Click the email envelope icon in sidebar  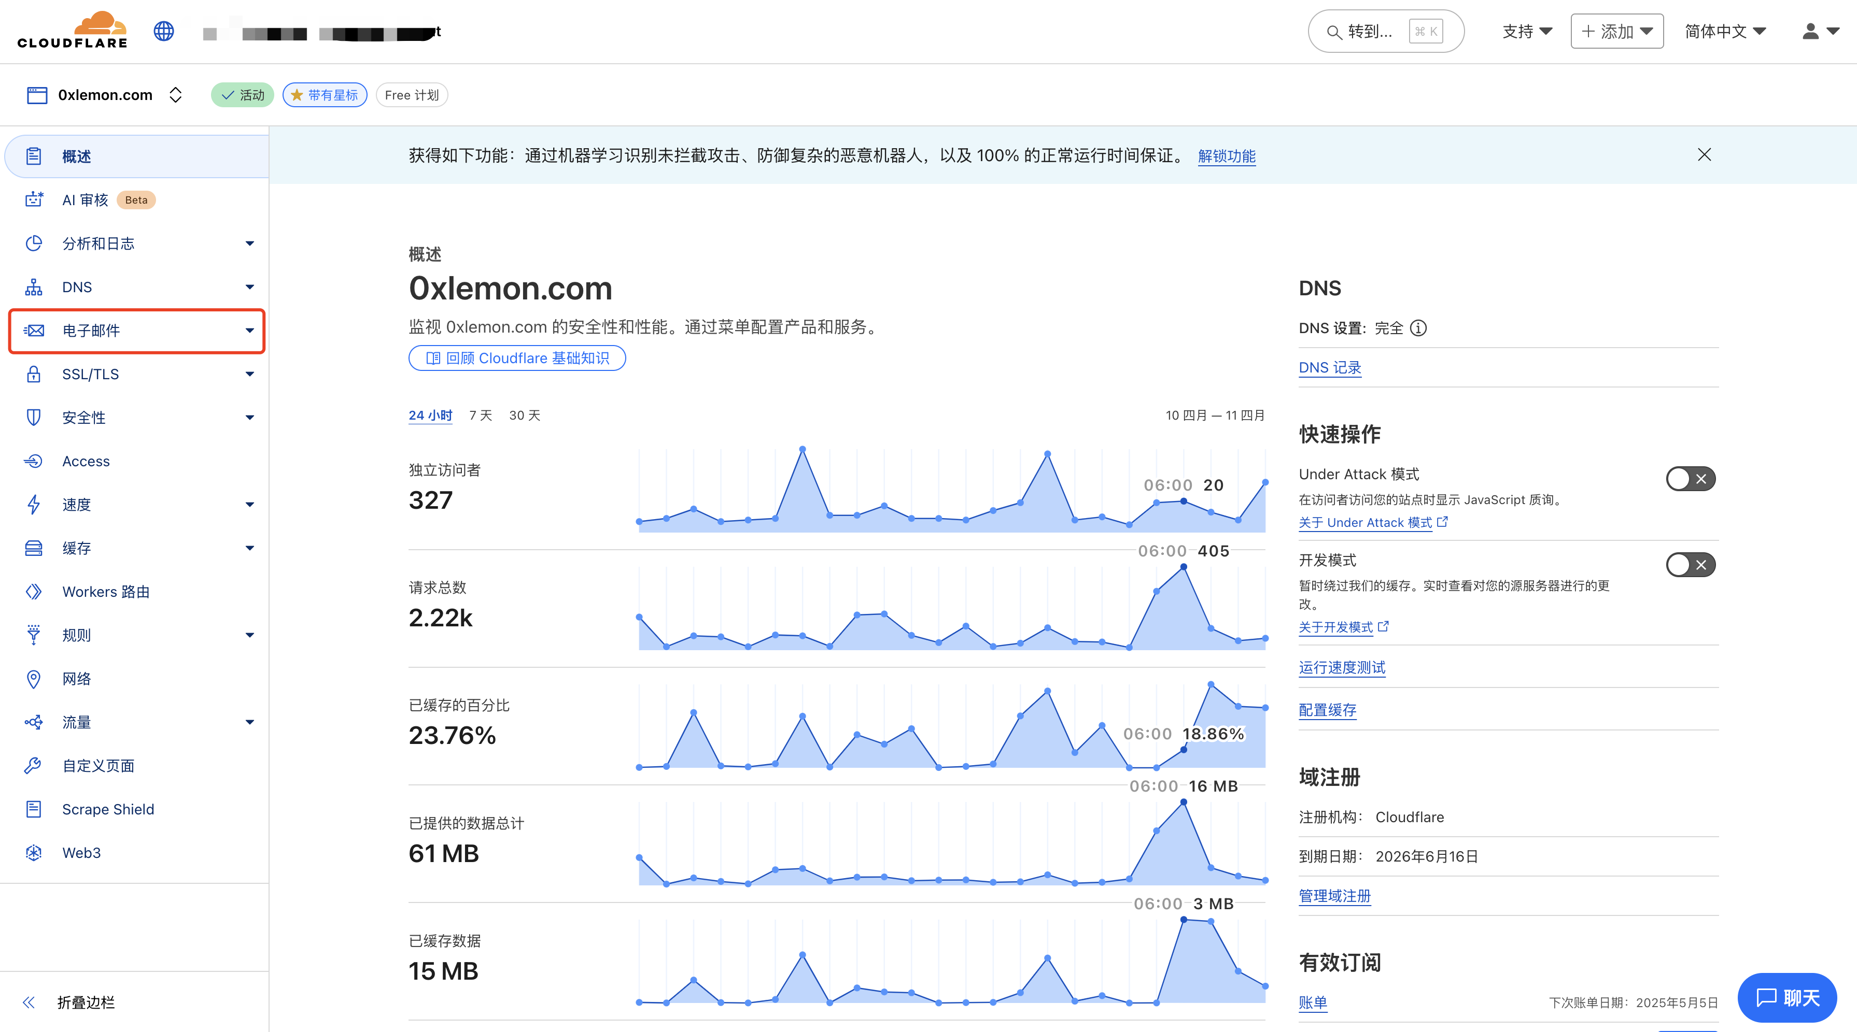pos(33,331)
